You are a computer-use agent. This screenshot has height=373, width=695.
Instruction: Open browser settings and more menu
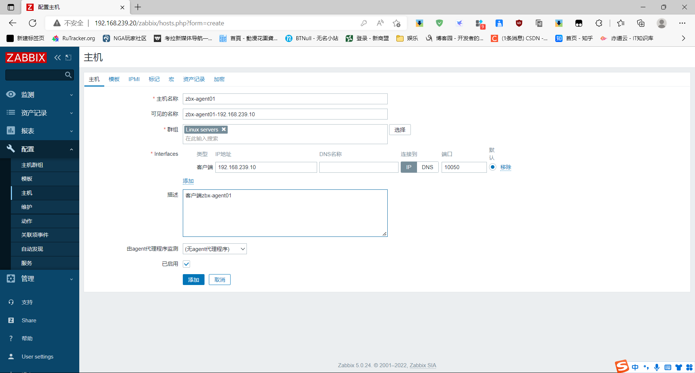point(682,23)
